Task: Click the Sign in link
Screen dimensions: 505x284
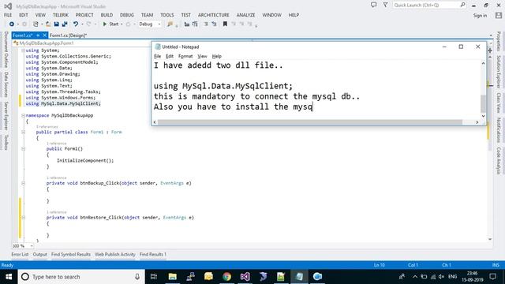Action: tap(480, 16)
